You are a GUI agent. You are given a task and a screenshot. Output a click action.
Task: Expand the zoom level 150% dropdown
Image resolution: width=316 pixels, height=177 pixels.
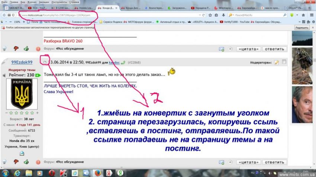pyautogui.click(x=17, y=22)
